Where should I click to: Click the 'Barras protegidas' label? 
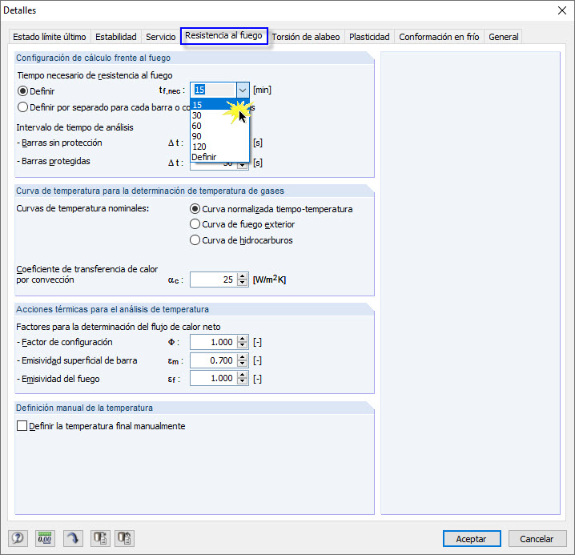pyautogui.click(x=53, y=161)
